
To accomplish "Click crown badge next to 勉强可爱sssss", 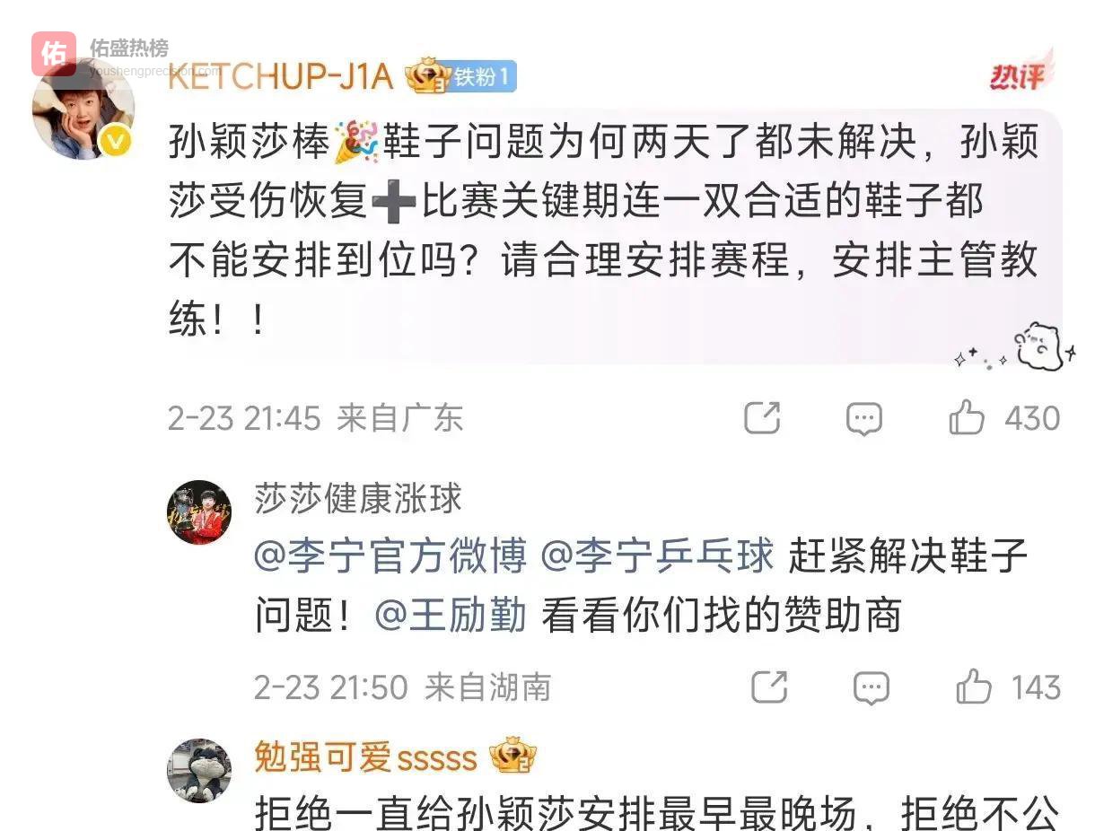I will pyautogui.click(x=512, y=757).
